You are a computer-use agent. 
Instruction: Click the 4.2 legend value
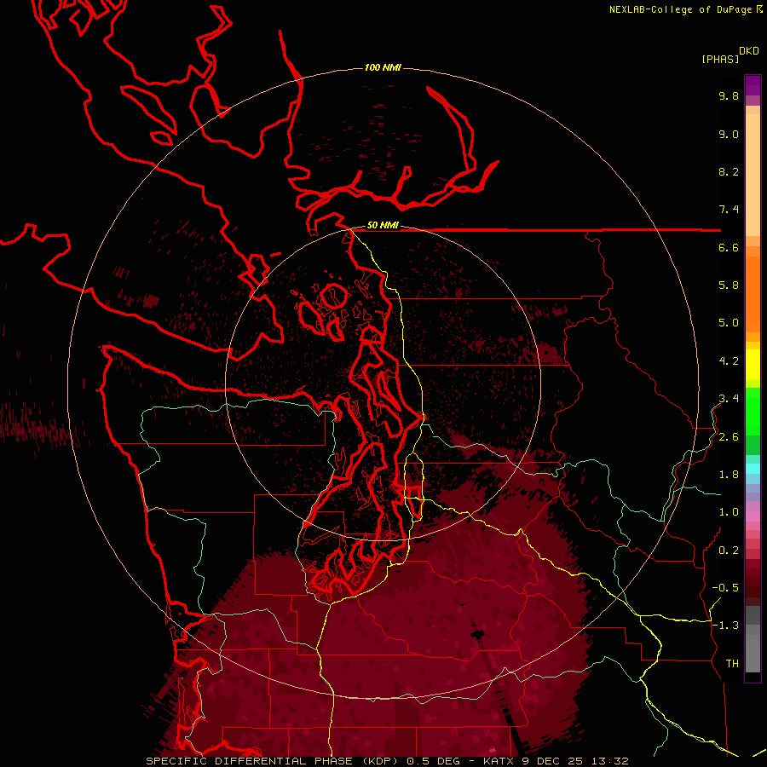729,361
